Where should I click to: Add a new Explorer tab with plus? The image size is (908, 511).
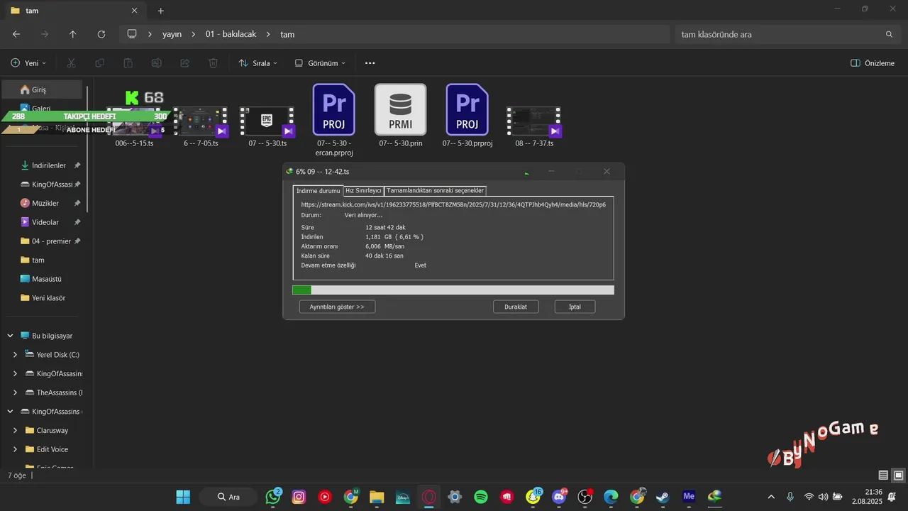[x=160, y=11]
